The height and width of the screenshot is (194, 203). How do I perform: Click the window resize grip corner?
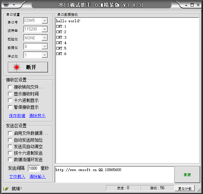click(x=199, y=190)
